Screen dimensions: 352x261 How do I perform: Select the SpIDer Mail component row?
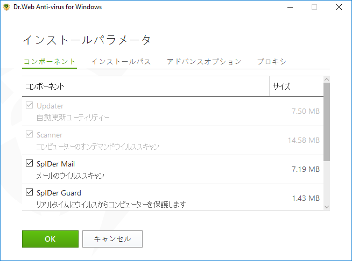pyautogui.click(x=173, y=170)
